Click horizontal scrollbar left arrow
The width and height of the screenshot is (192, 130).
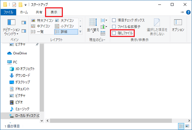47,121
